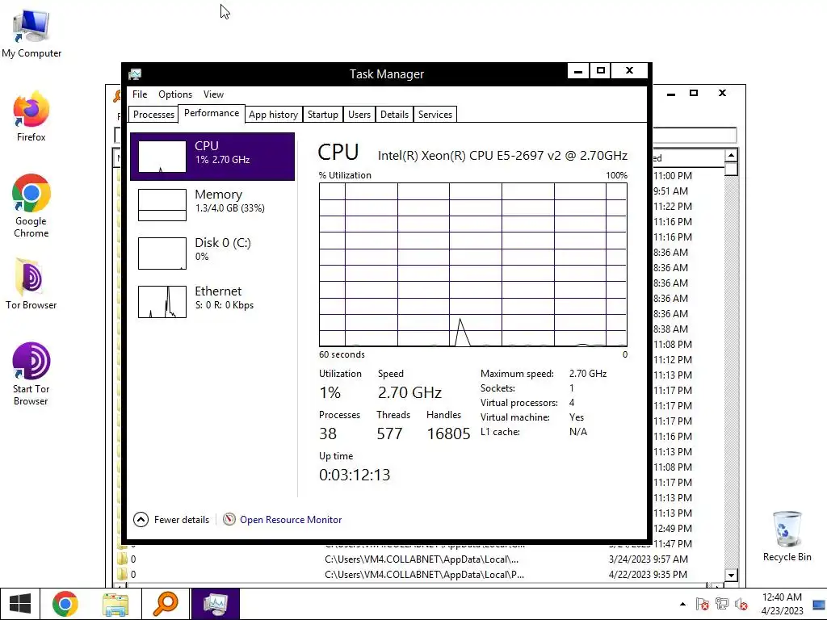Image resolution: width=827 pixels, height=620 pixels.
Task: Click the background window vertical scrollbar thumb
Action: 731,169
